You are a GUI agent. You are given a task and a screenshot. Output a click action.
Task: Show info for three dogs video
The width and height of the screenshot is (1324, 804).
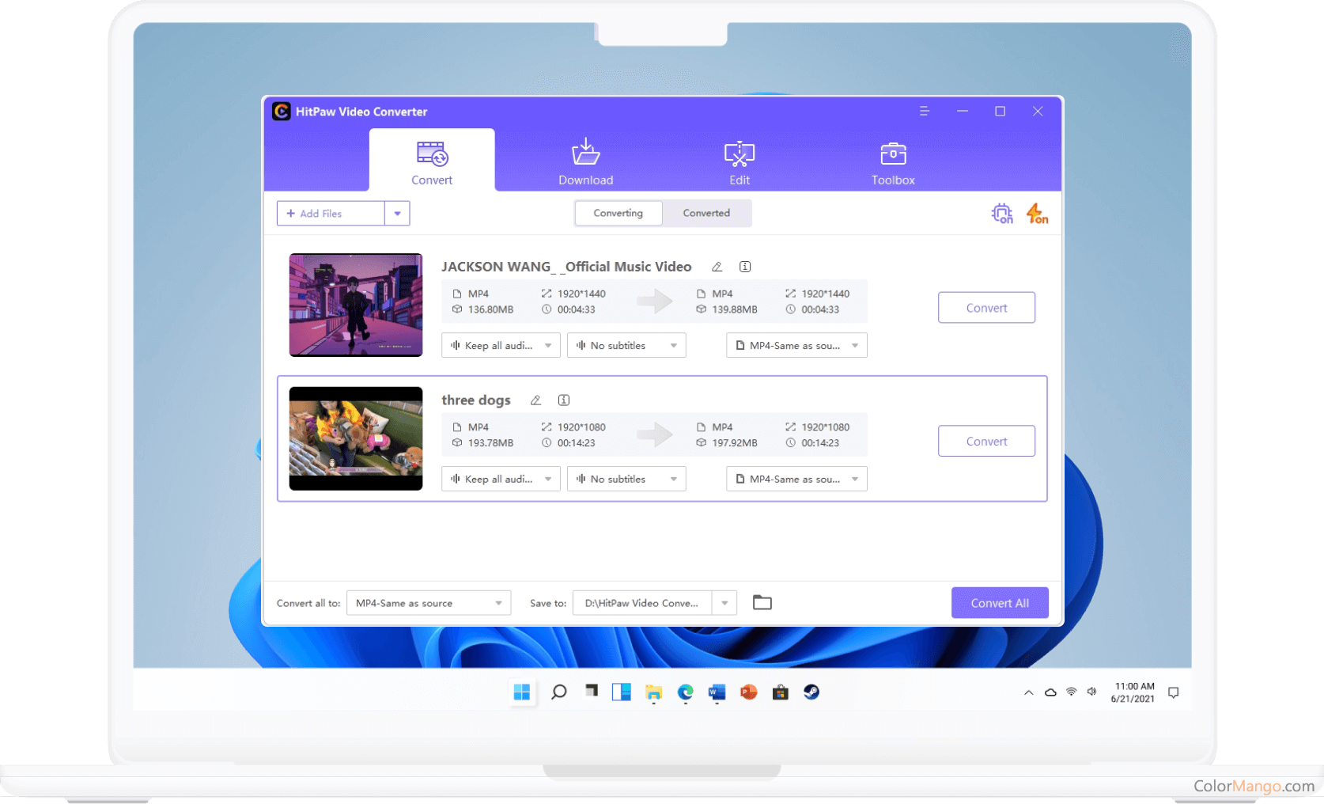tap(564, 400)
